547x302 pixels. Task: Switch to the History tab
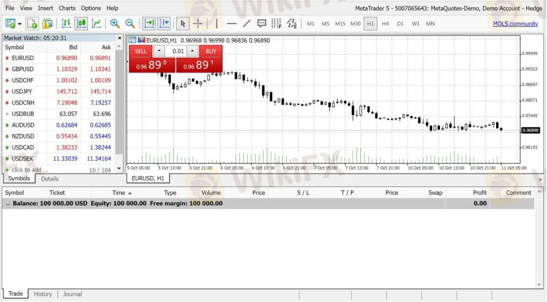(43, 294)
